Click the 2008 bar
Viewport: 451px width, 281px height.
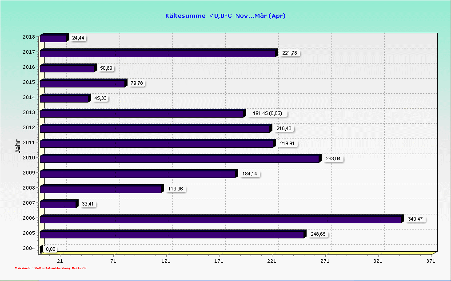click(x=100, y=189)
